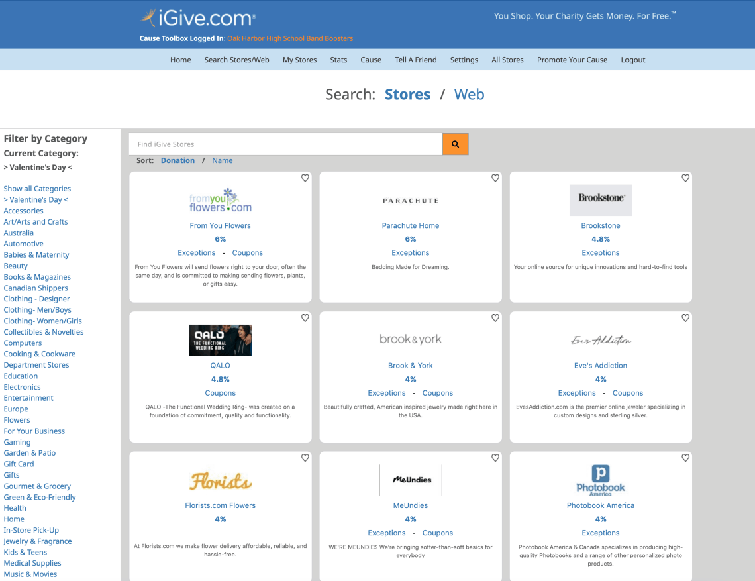Select the Department Stores category

click(36, 365)
